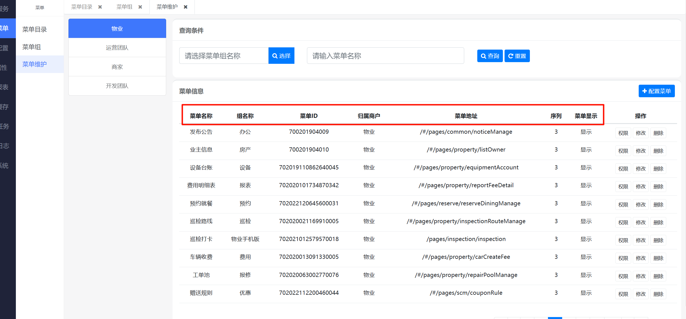Click 删除 for 业主信息 row
The width and height of the screenshot is (686, 319).
658,151
